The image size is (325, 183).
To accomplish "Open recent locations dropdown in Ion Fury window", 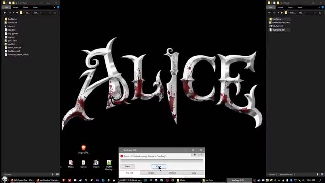I will click(14, 13).
